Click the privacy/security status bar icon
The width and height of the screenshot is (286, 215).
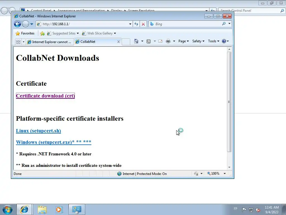tap(196, 174)
